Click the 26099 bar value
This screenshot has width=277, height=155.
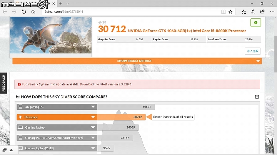click(131, 127)
